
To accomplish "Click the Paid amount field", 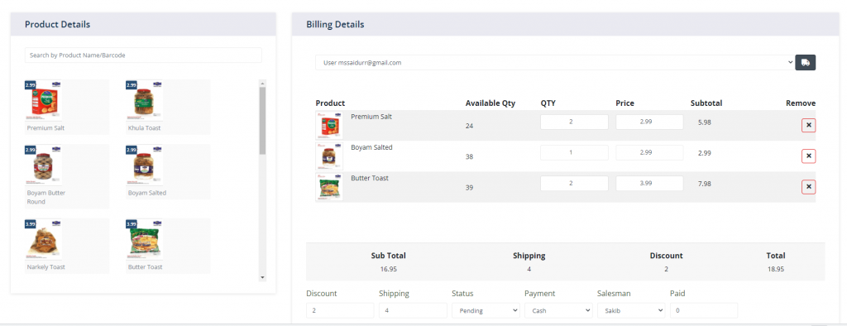I will coord(704,311).
